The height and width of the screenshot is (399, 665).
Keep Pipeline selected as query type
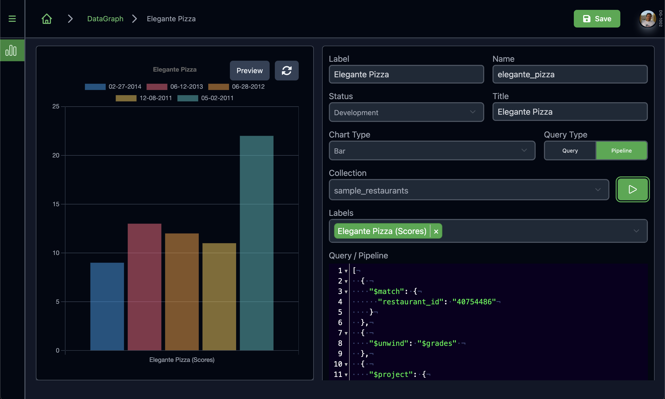click(621, 150)
